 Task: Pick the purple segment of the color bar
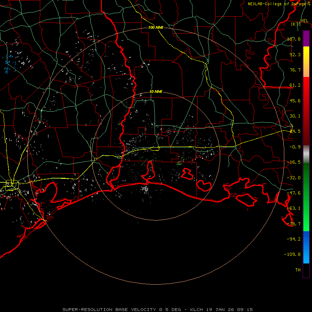(x=306, y=39)
